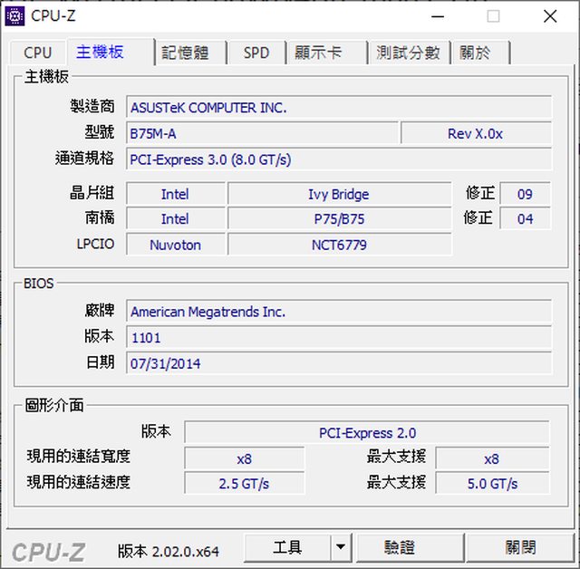Screen dimensions: 580x569
Task: Expand the 工具 dropdown arrow
Action: [340, 547]
